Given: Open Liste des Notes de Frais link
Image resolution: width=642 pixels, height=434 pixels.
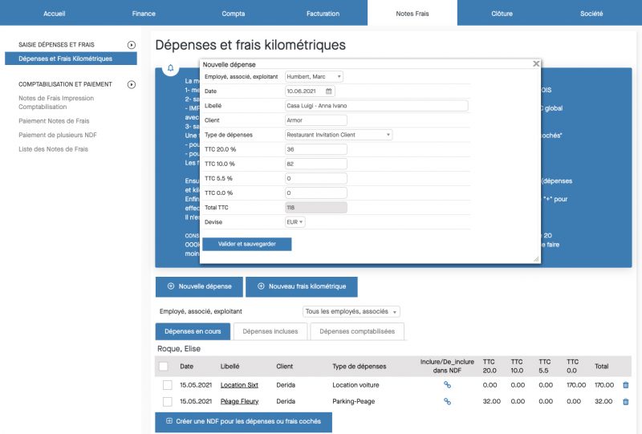Looking at the screenshot, I should click(53, 149).
